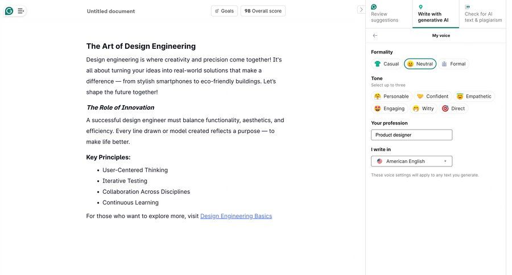The width and height of the screenshot is (512, 275).
Task: Set formality to Formal
Action: (x=453, y=64)
